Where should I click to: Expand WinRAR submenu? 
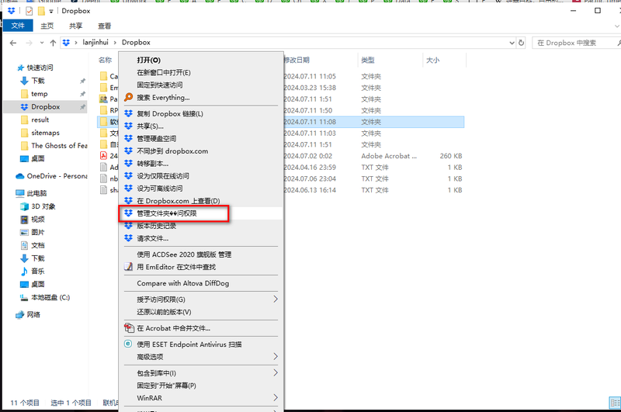tap(200, 398)
